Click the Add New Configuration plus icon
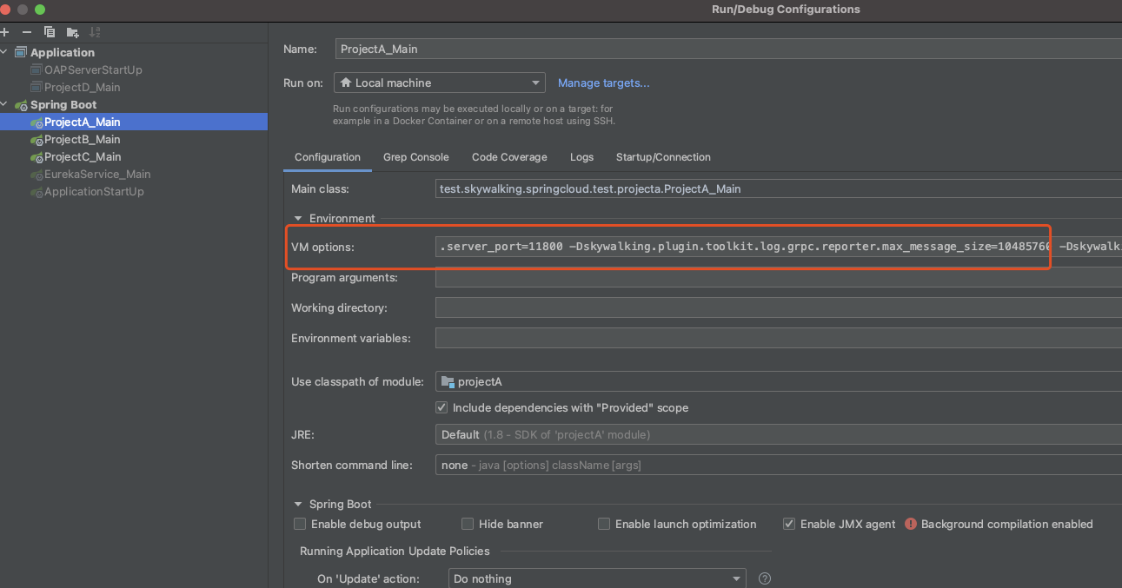 pos(4,32)
